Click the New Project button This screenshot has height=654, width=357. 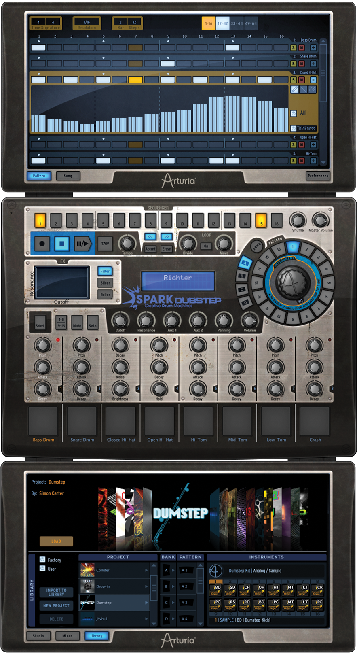point(56,606)
